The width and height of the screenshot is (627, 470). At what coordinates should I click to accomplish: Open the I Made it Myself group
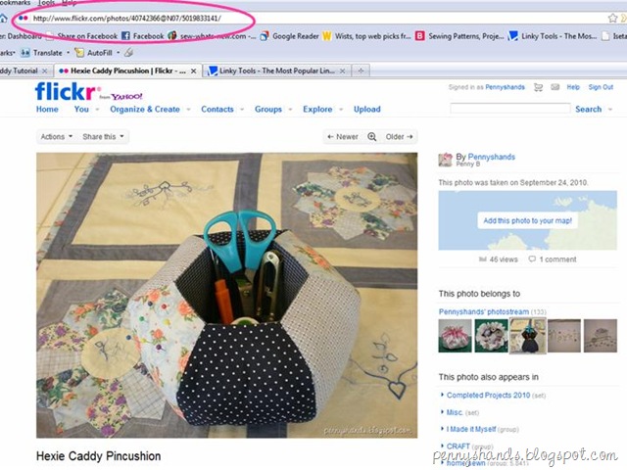pyautogui.click(x=471, y=429)
